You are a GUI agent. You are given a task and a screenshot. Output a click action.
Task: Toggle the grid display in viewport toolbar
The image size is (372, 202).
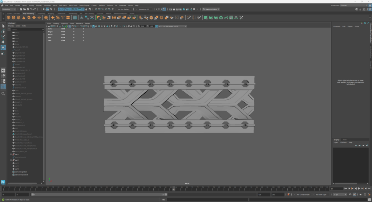(x=70, y=26)
